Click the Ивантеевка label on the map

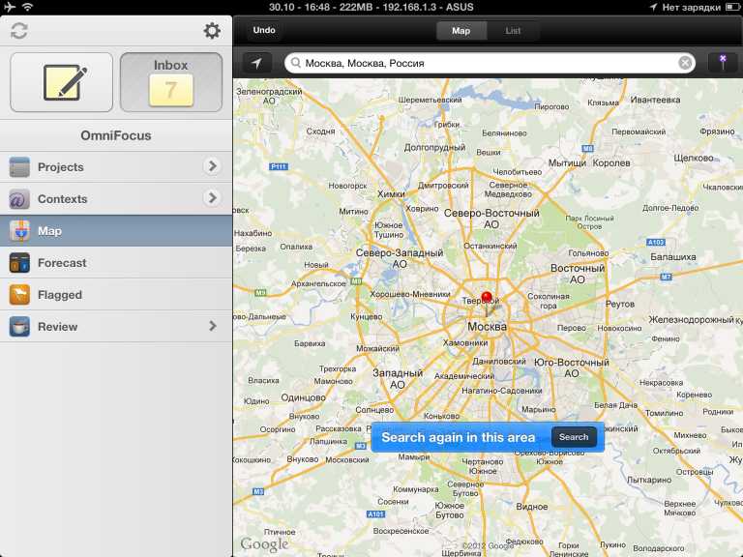655,100
